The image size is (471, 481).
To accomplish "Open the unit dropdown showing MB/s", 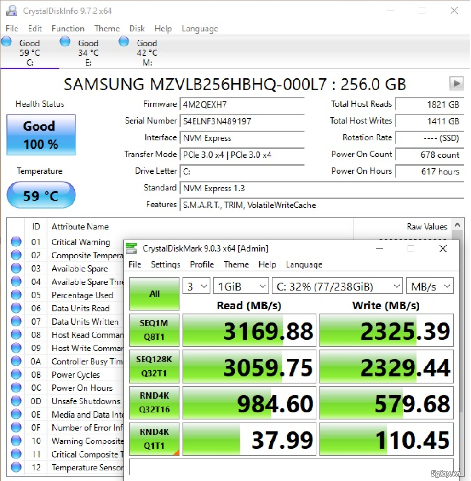I will point(430,286).
